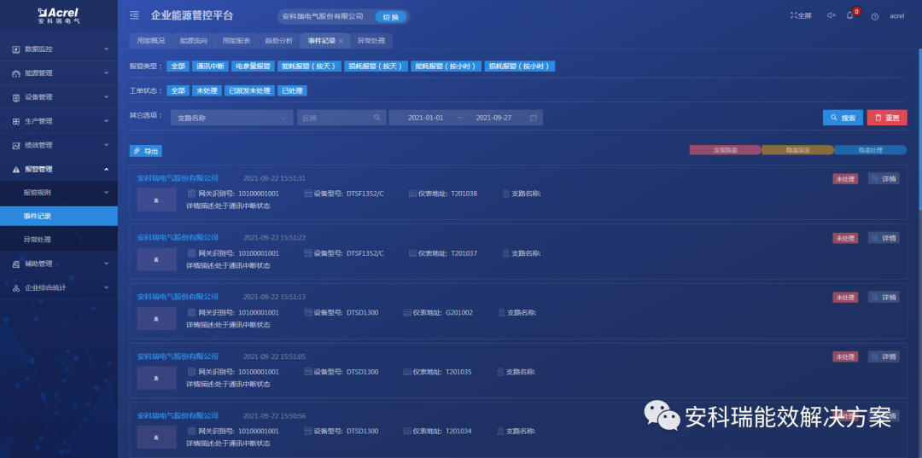Click 未处理 status tag on G201002 record

(845, 298)
